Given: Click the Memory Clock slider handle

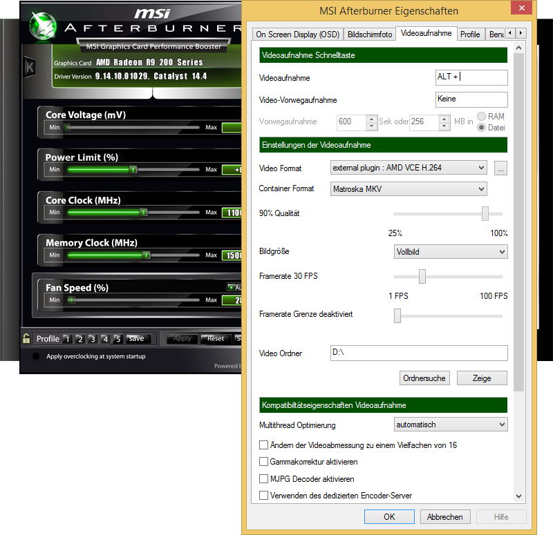Looking at the screenshot, I should 146,255.
